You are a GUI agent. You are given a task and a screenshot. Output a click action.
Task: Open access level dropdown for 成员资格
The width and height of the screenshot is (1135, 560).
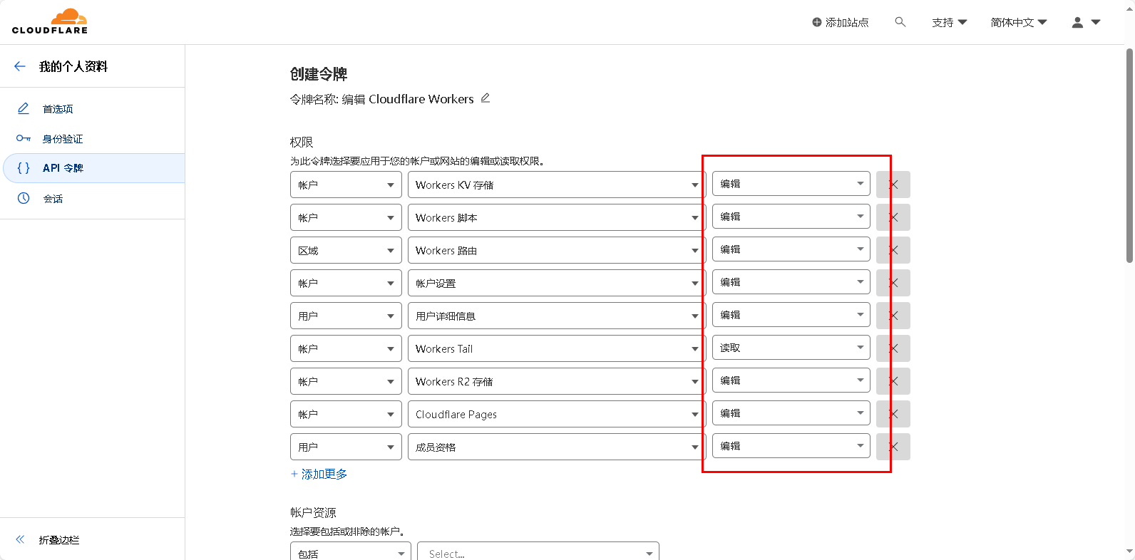tap(791, 446)
